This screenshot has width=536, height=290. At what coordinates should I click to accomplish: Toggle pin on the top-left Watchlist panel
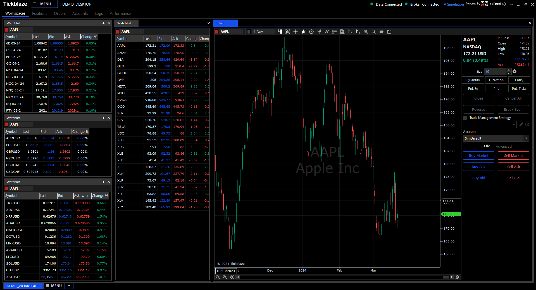coord(103,23)
